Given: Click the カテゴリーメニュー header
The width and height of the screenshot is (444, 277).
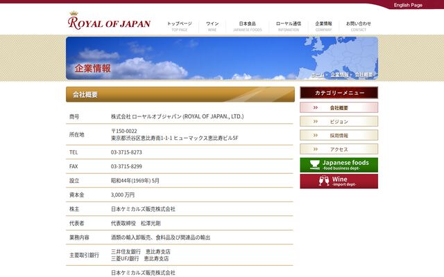Looking at the screenshot, I should point(339,93).
